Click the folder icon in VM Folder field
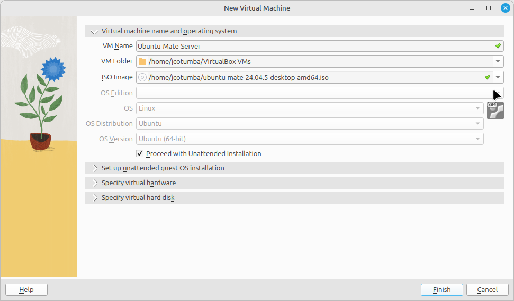Viewport: 514px width, 301px height. click(x=142, y=61)
